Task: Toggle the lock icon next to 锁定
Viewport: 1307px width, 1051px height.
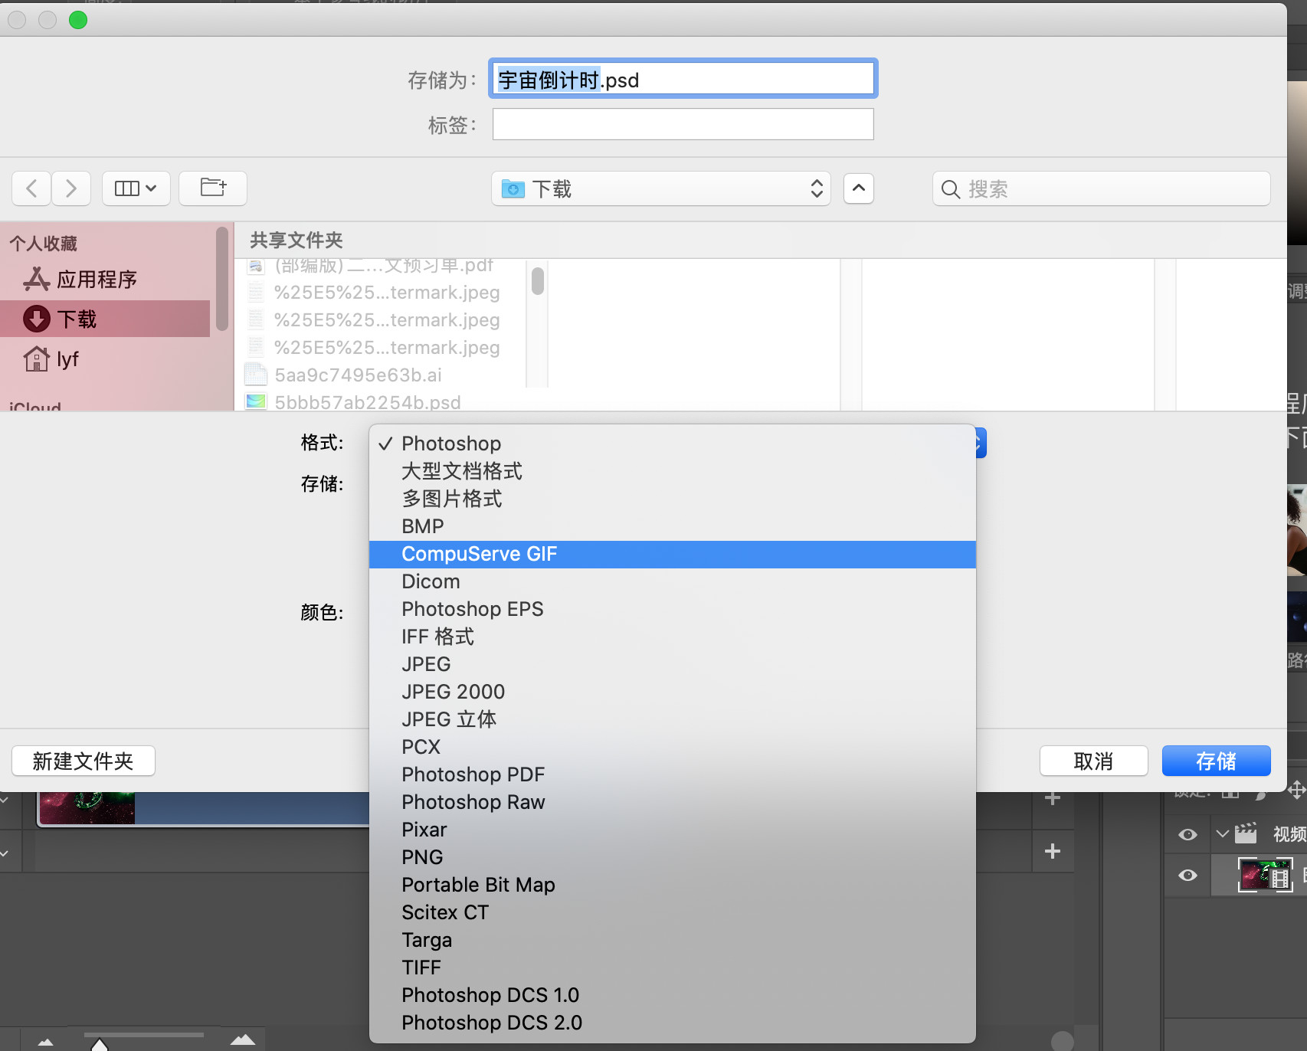Action: tap(1230, 794)
